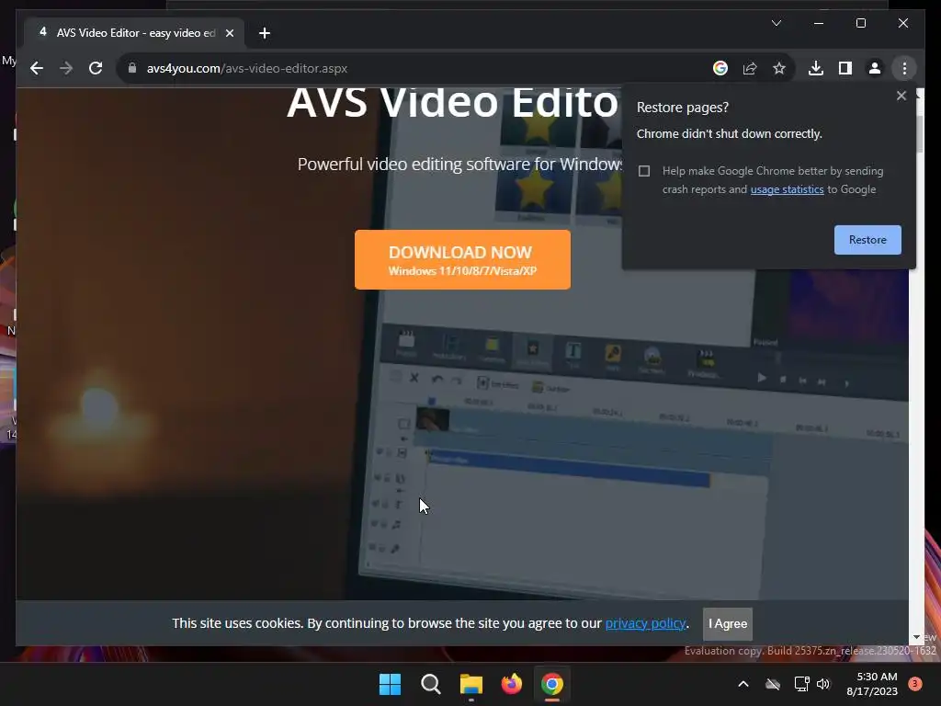Screen dimensions: 941x706
Task: Open File Explorer from taskbar
Action: click(x=471, y=684)
